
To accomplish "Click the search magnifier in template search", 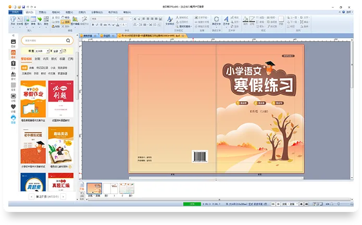I will tap(68, 41).
